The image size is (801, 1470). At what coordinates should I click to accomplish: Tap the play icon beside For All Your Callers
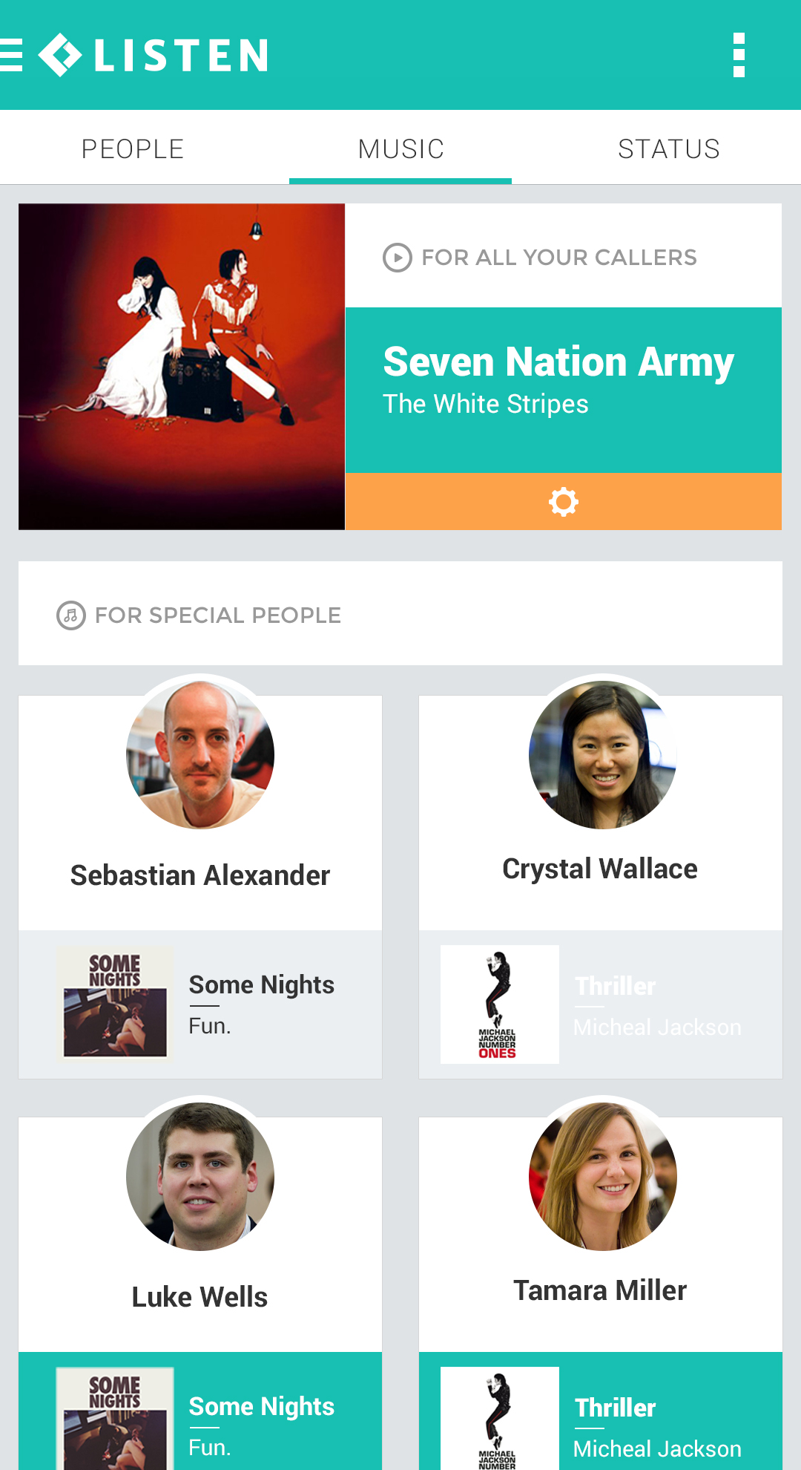pyautogui.click(x=398, y=258)
